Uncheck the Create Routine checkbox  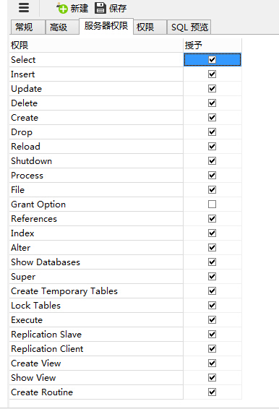click(x=213, y=392)
